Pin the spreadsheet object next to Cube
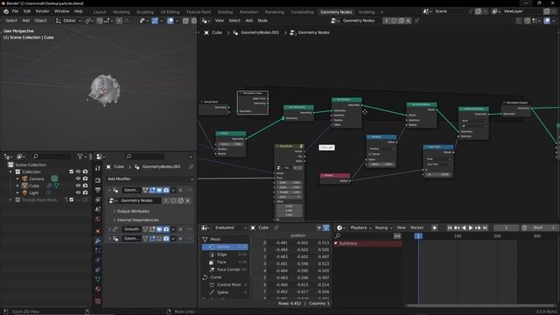 click(276, 227)
